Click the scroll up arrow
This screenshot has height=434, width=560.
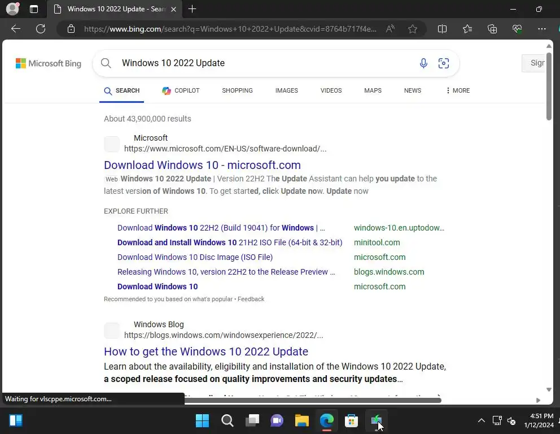tap(549, 46)
